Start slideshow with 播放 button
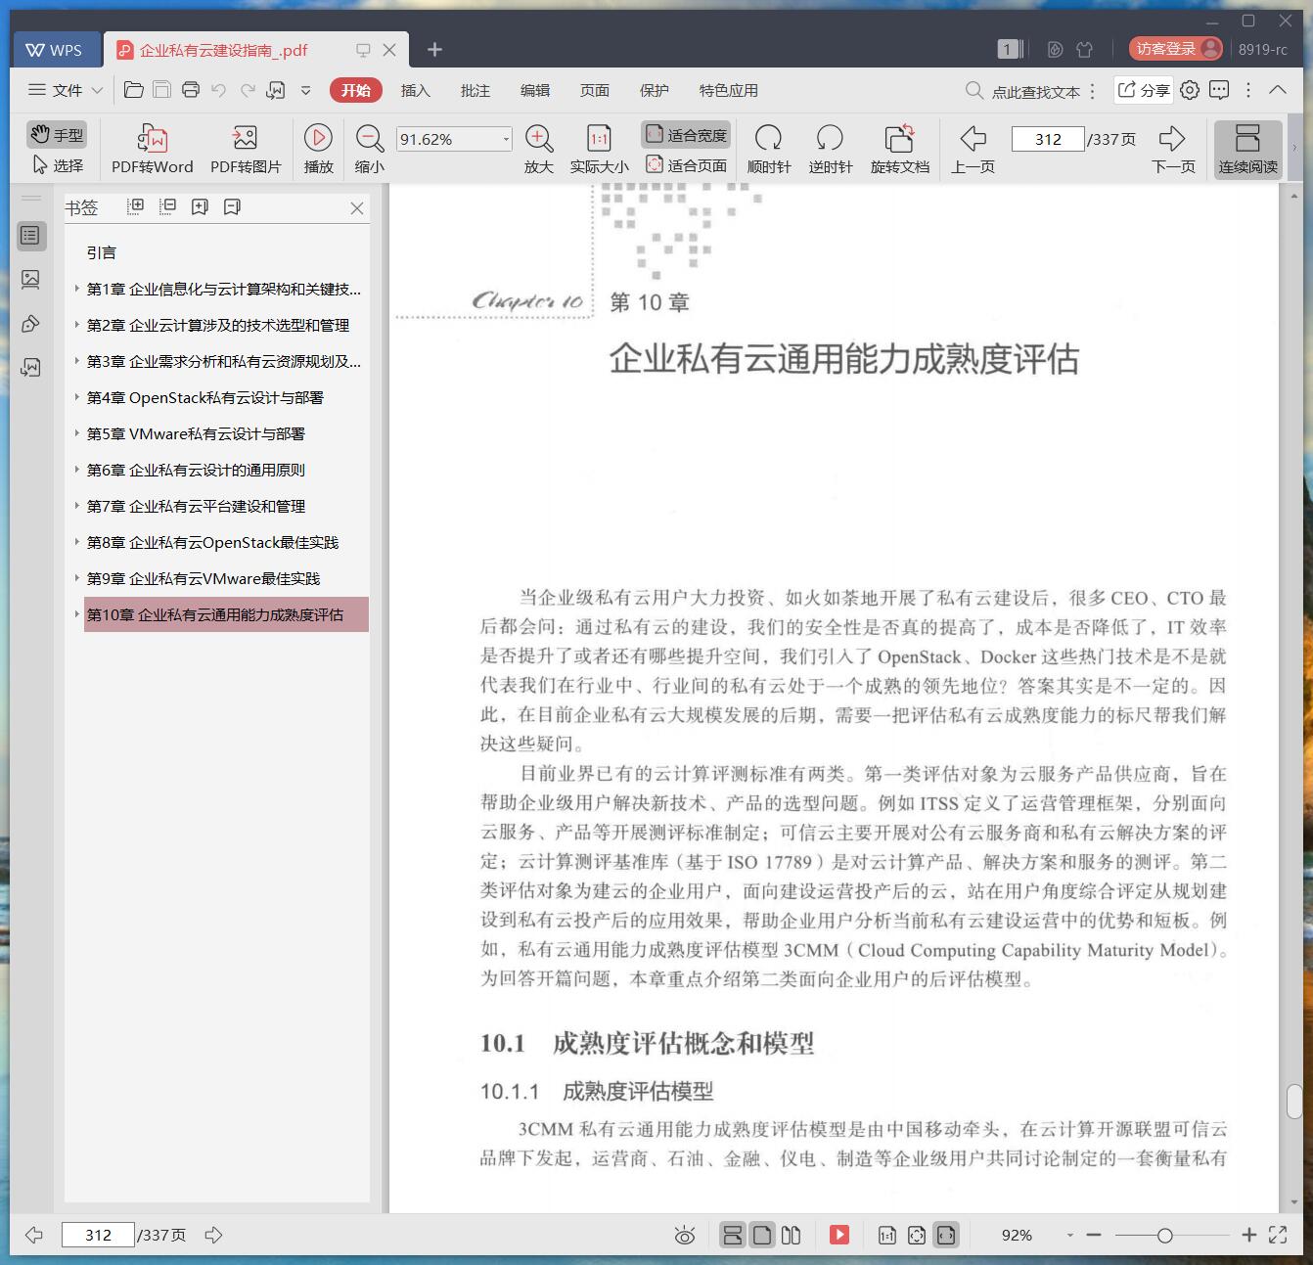 tap(318, 150)
